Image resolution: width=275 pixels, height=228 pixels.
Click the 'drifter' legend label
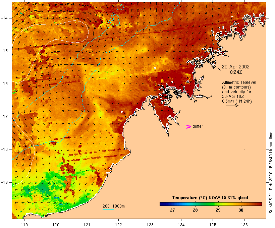click(x=198, y=126)
